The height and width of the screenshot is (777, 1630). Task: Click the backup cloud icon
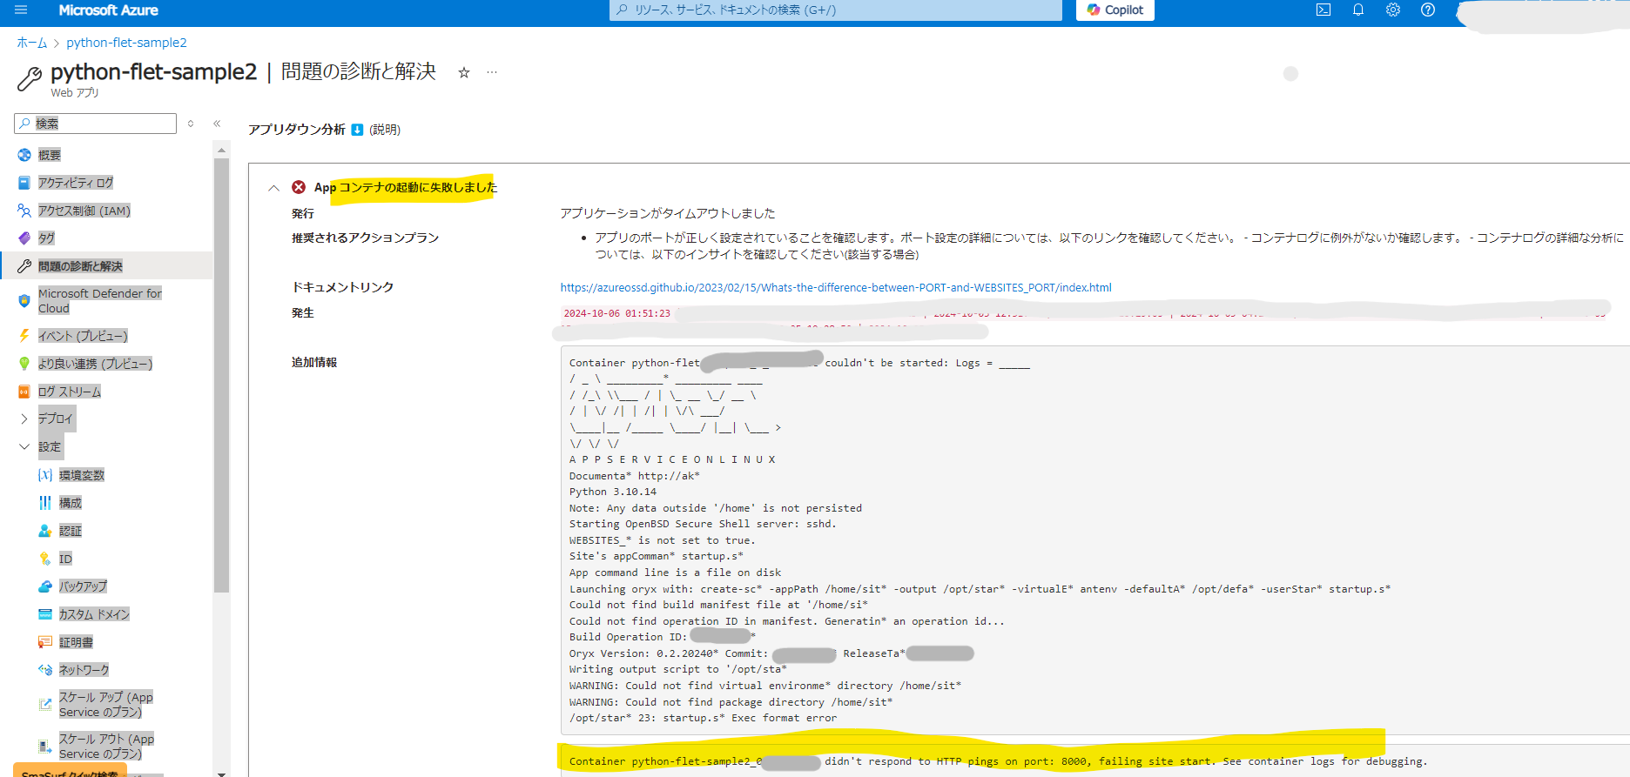45,586
